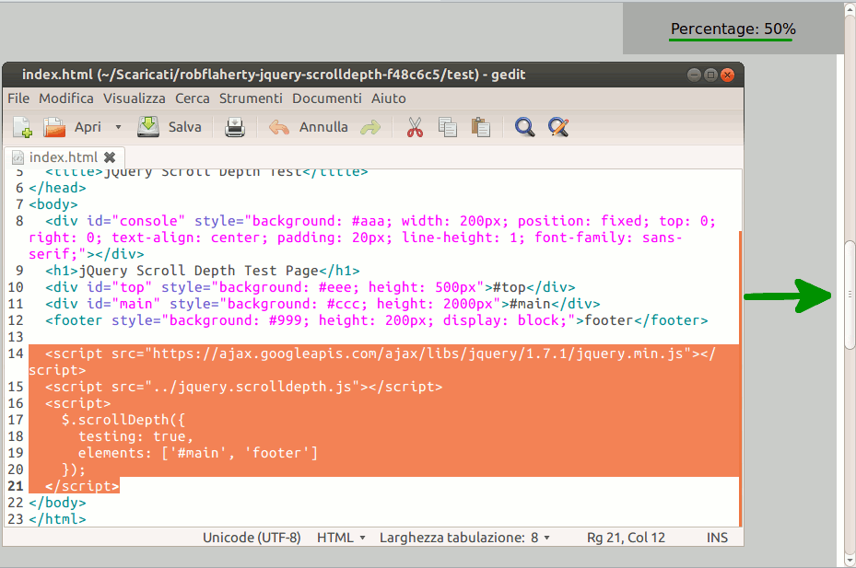Select the index.html tab
Screen dimensions: 856x568
click(63, 156)
